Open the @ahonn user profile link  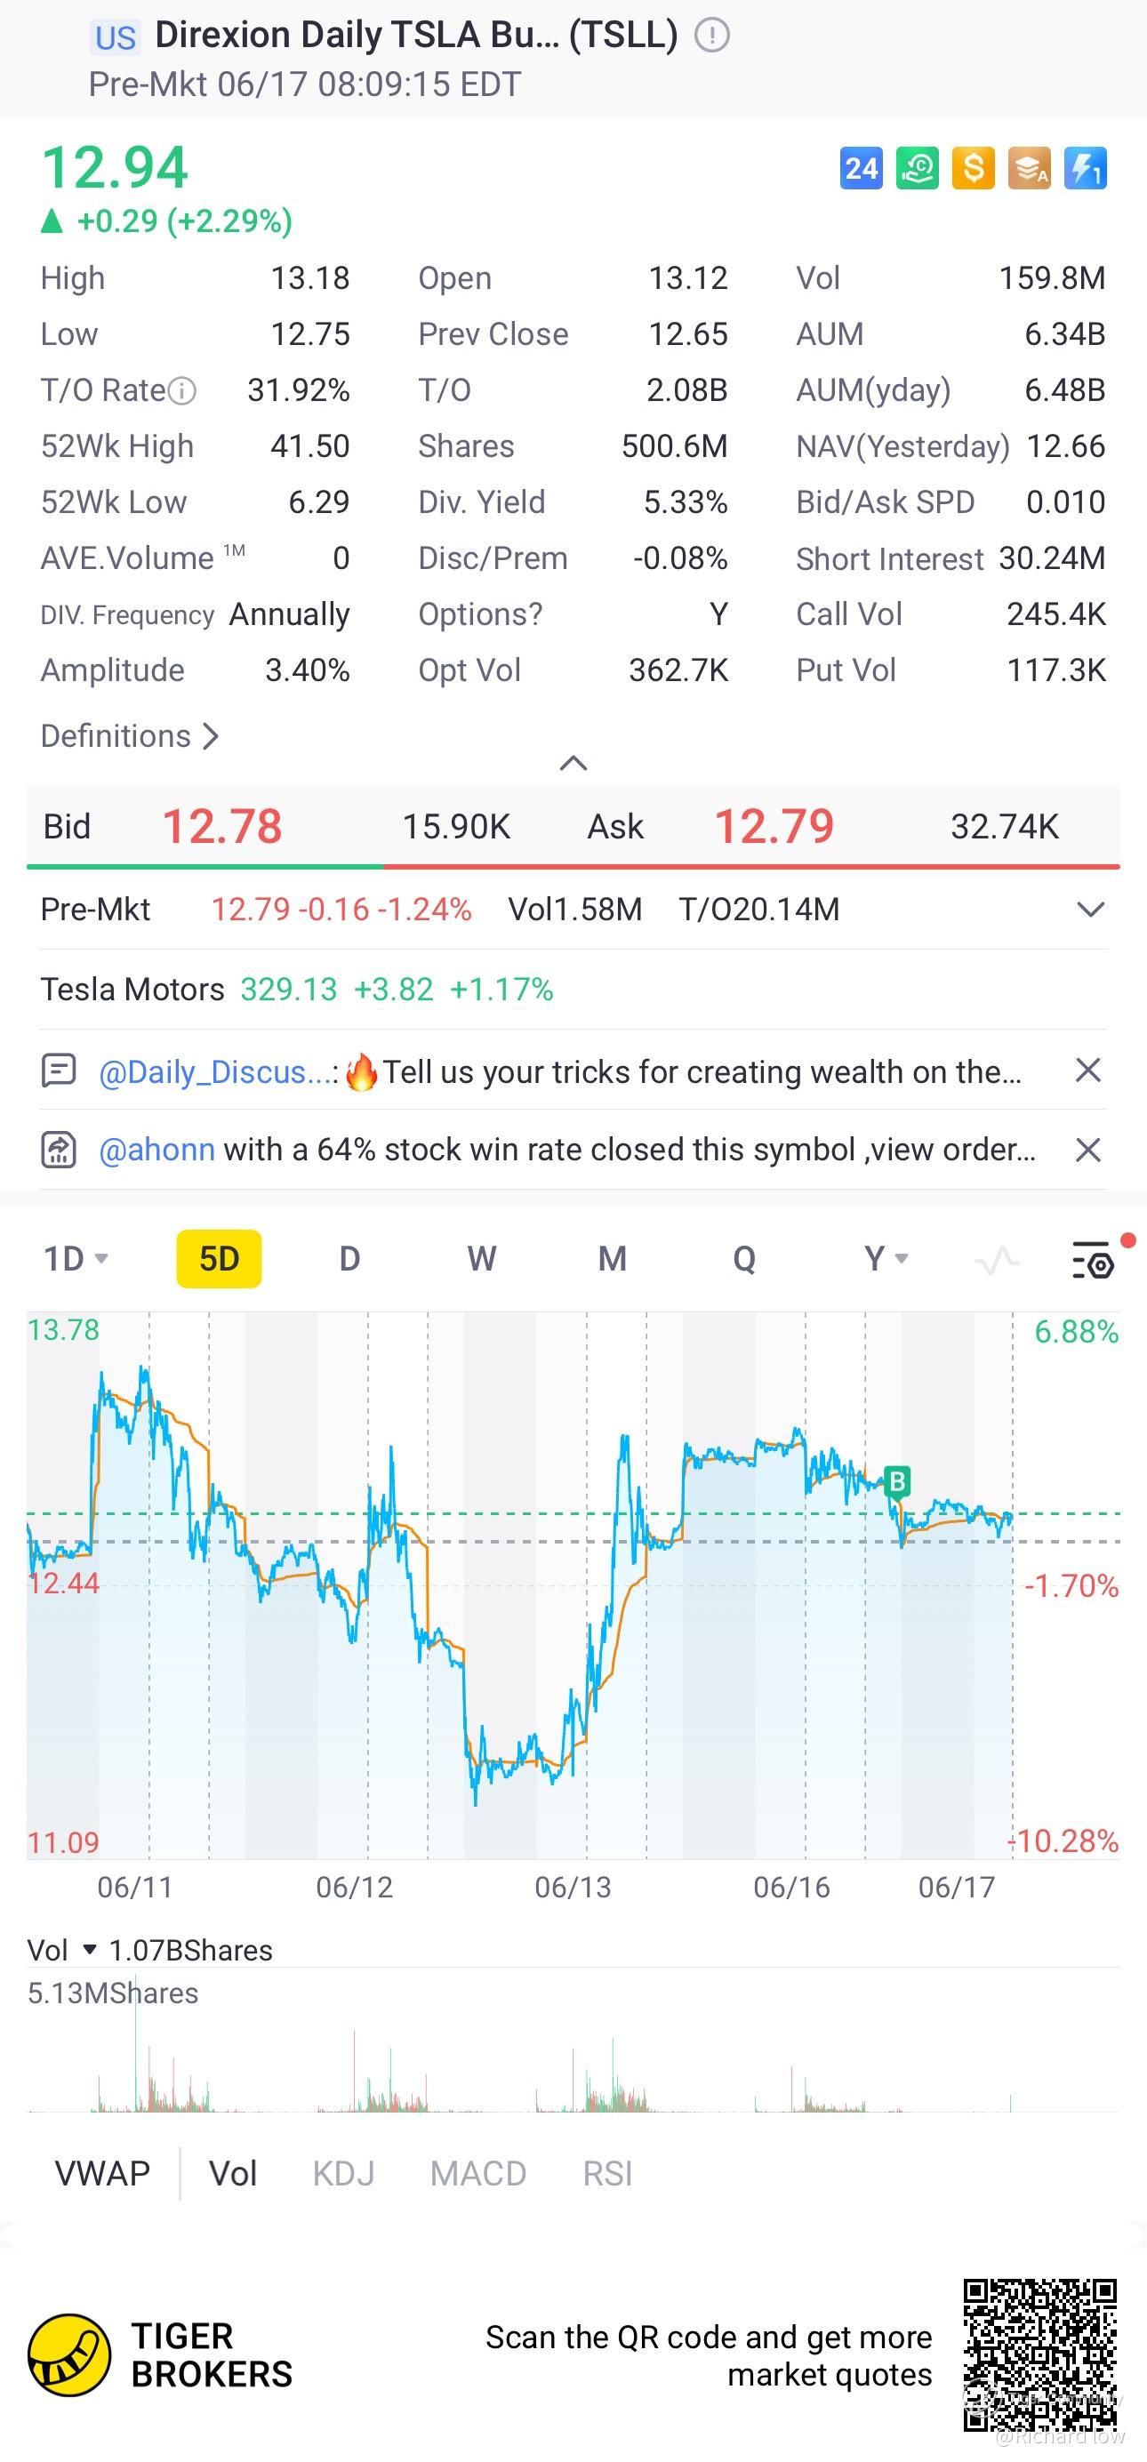(156, 1150)
